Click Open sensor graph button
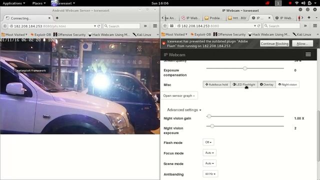 tap(179, 95)
